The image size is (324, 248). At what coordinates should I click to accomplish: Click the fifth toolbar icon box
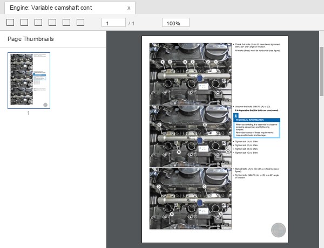[66, 23]
